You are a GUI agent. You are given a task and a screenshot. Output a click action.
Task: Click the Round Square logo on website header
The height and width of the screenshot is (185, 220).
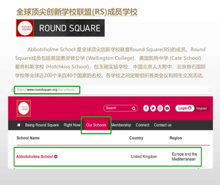24,108
